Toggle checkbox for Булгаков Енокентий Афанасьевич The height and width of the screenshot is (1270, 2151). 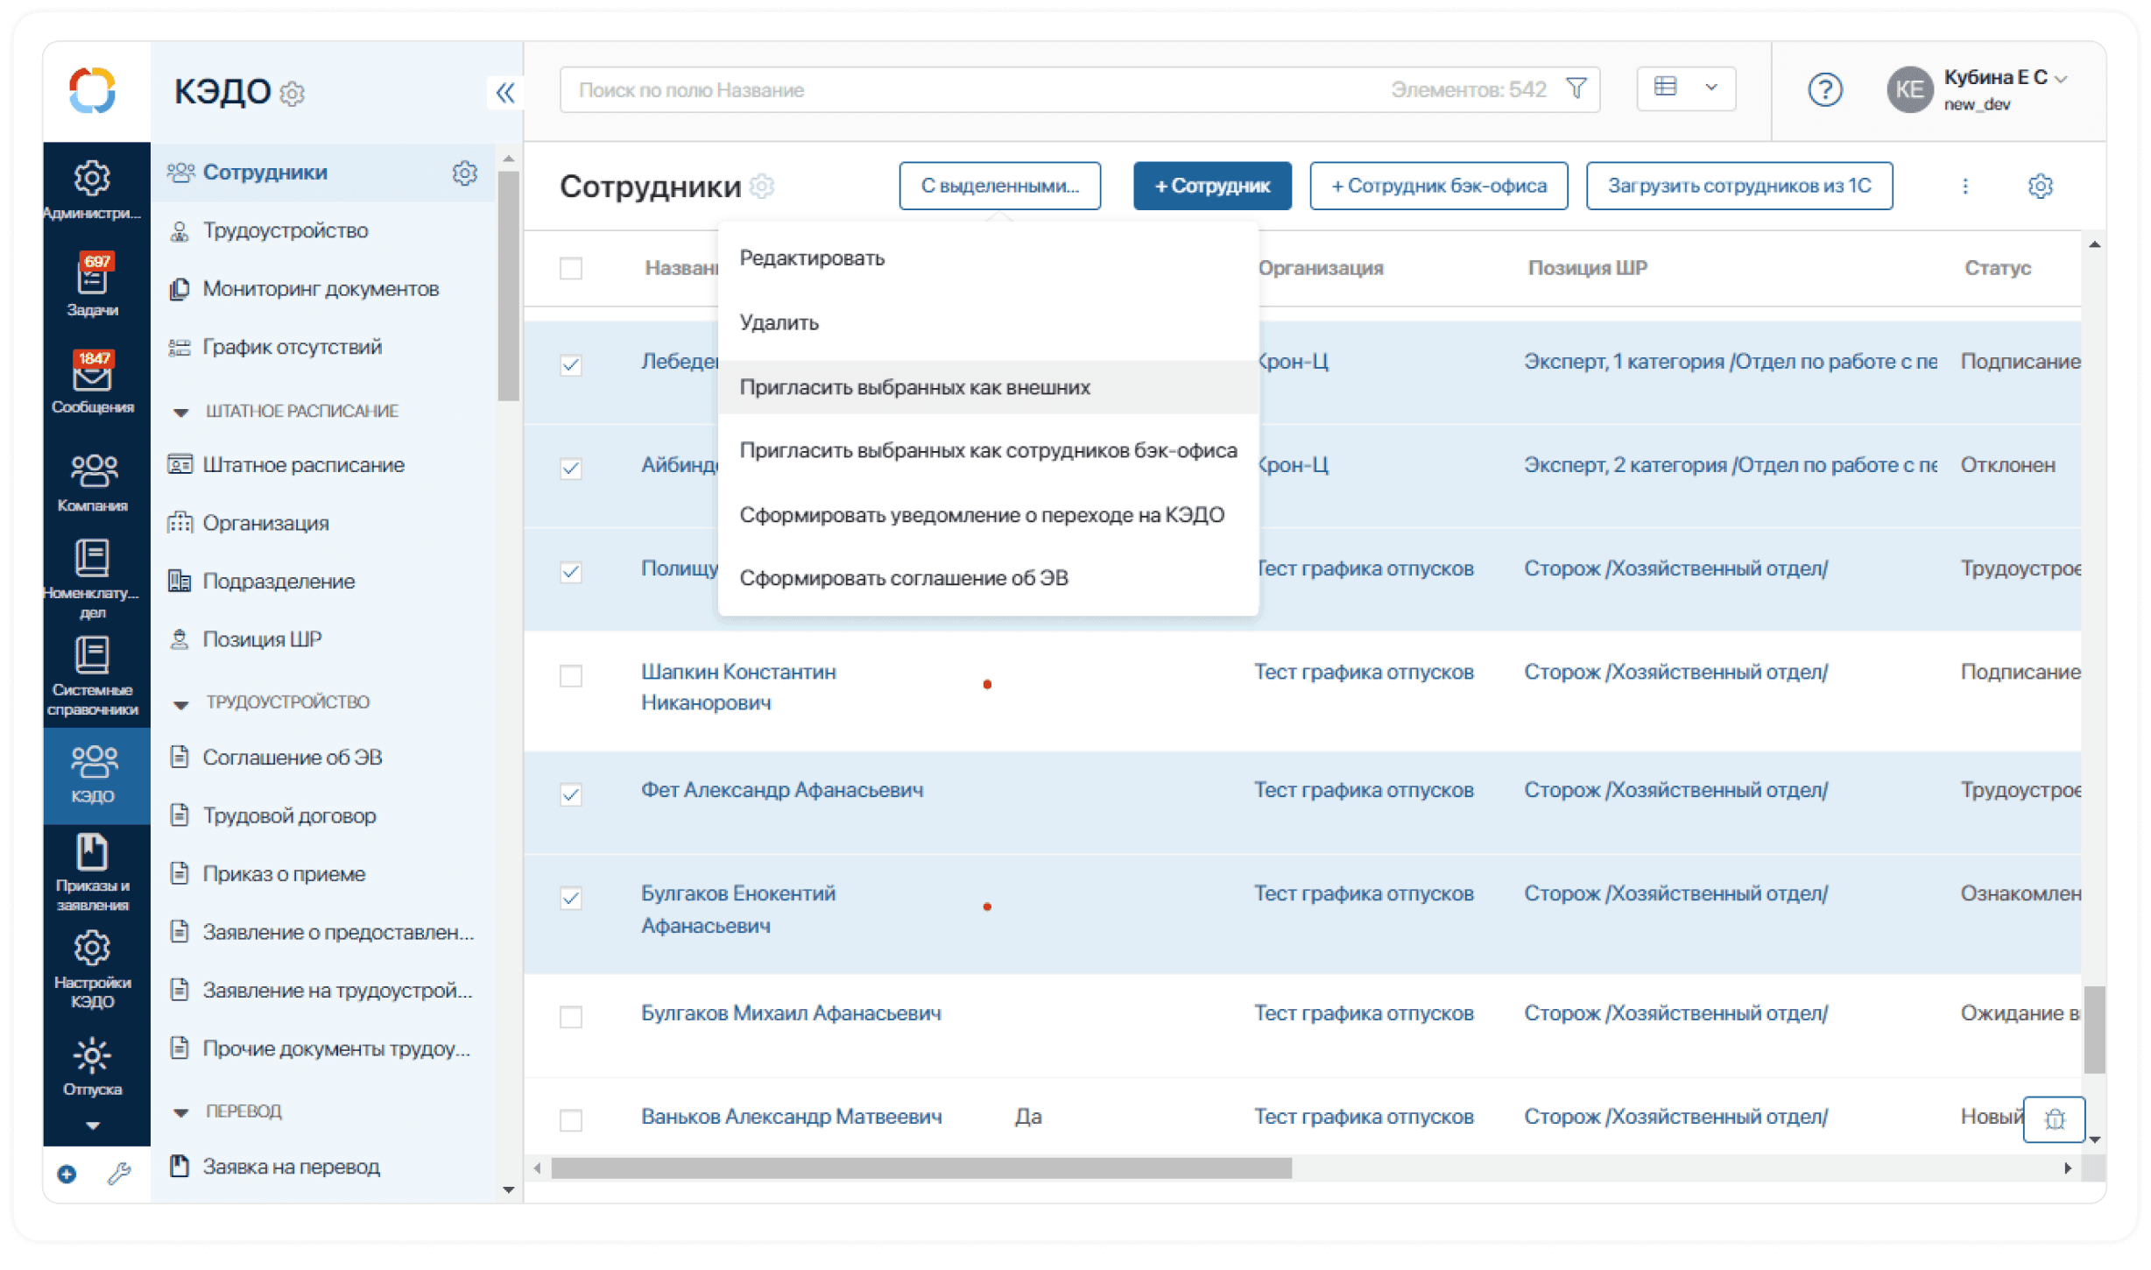[x=571, y=895]
